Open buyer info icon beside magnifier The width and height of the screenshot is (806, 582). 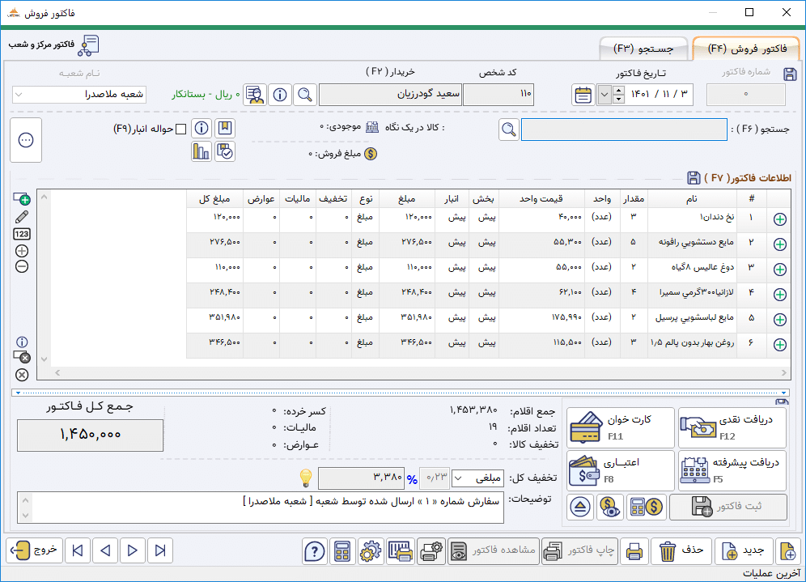pos(280,95)
